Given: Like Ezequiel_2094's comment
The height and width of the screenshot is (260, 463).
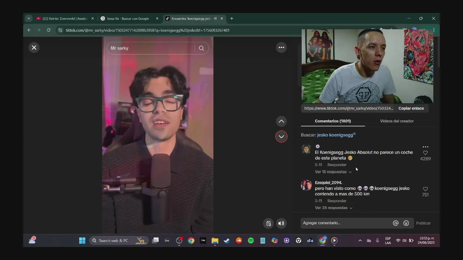Looking at the screenshot, I should [425, 189].
